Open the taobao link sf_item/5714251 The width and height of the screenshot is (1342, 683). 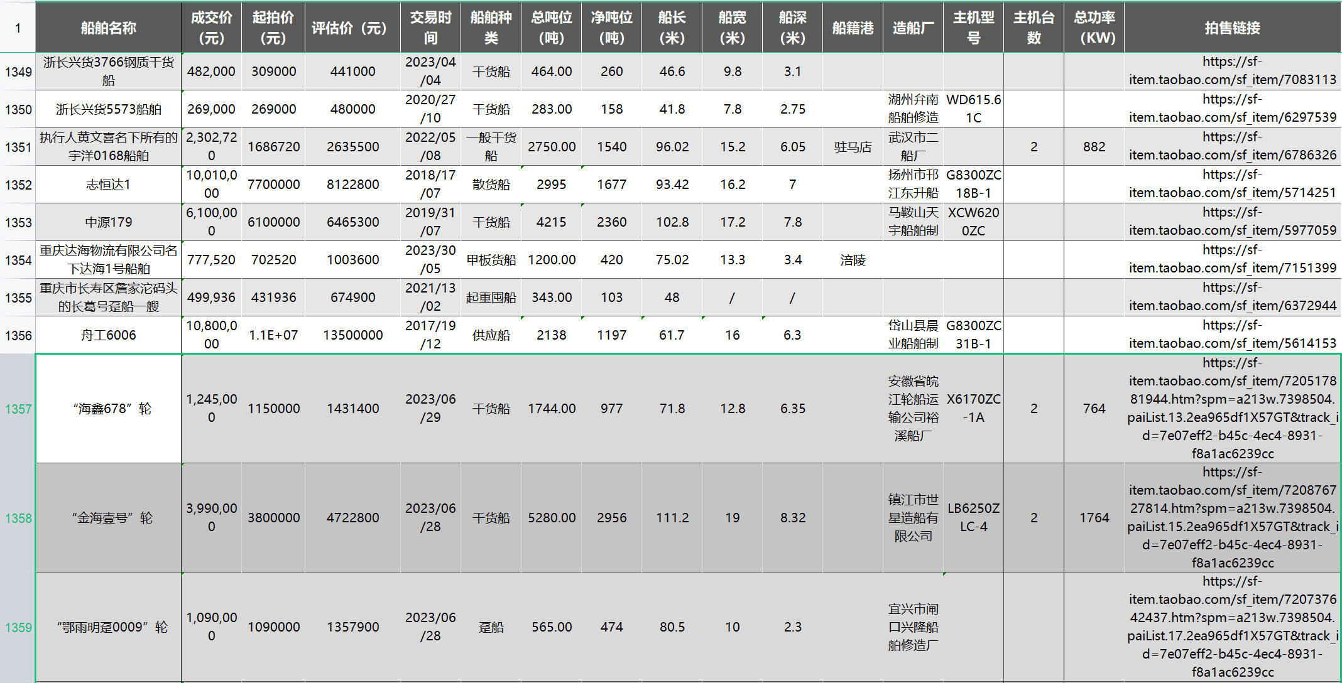click(x=1232, y=185)
